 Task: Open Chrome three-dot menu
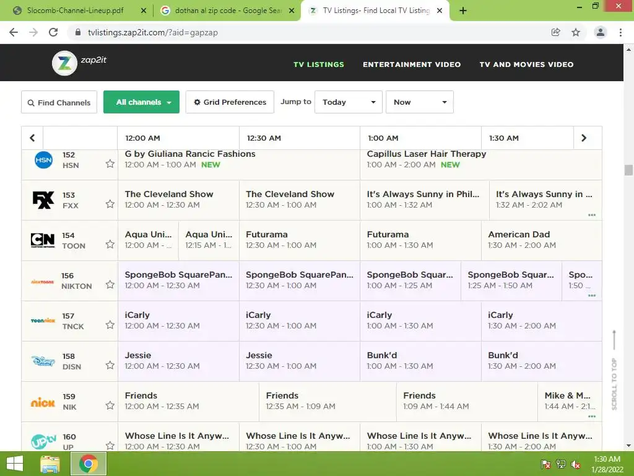620,32
